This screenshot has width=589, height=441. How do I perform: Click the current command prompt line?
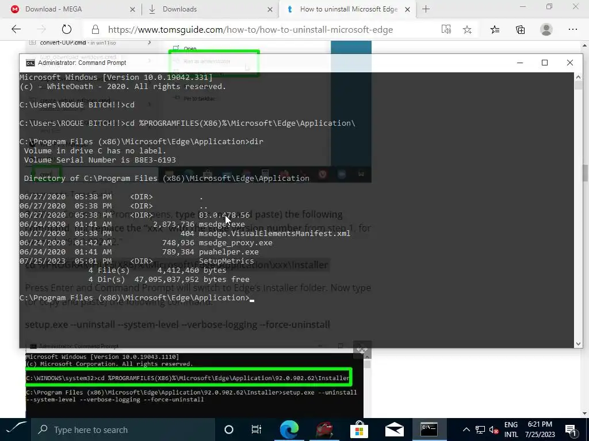[x=137, y=298]
